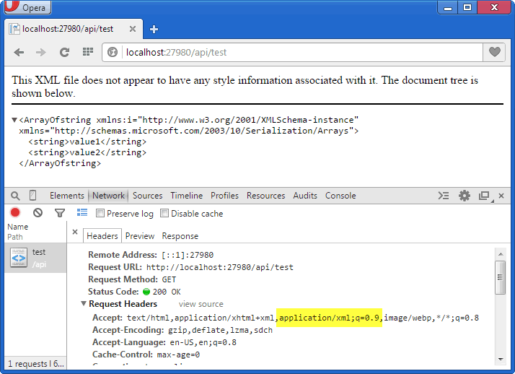Viewport: 515px width, 374px height.
Task: Toggle the red network record button
Action: pyautogui.click(x=15, y=213)
